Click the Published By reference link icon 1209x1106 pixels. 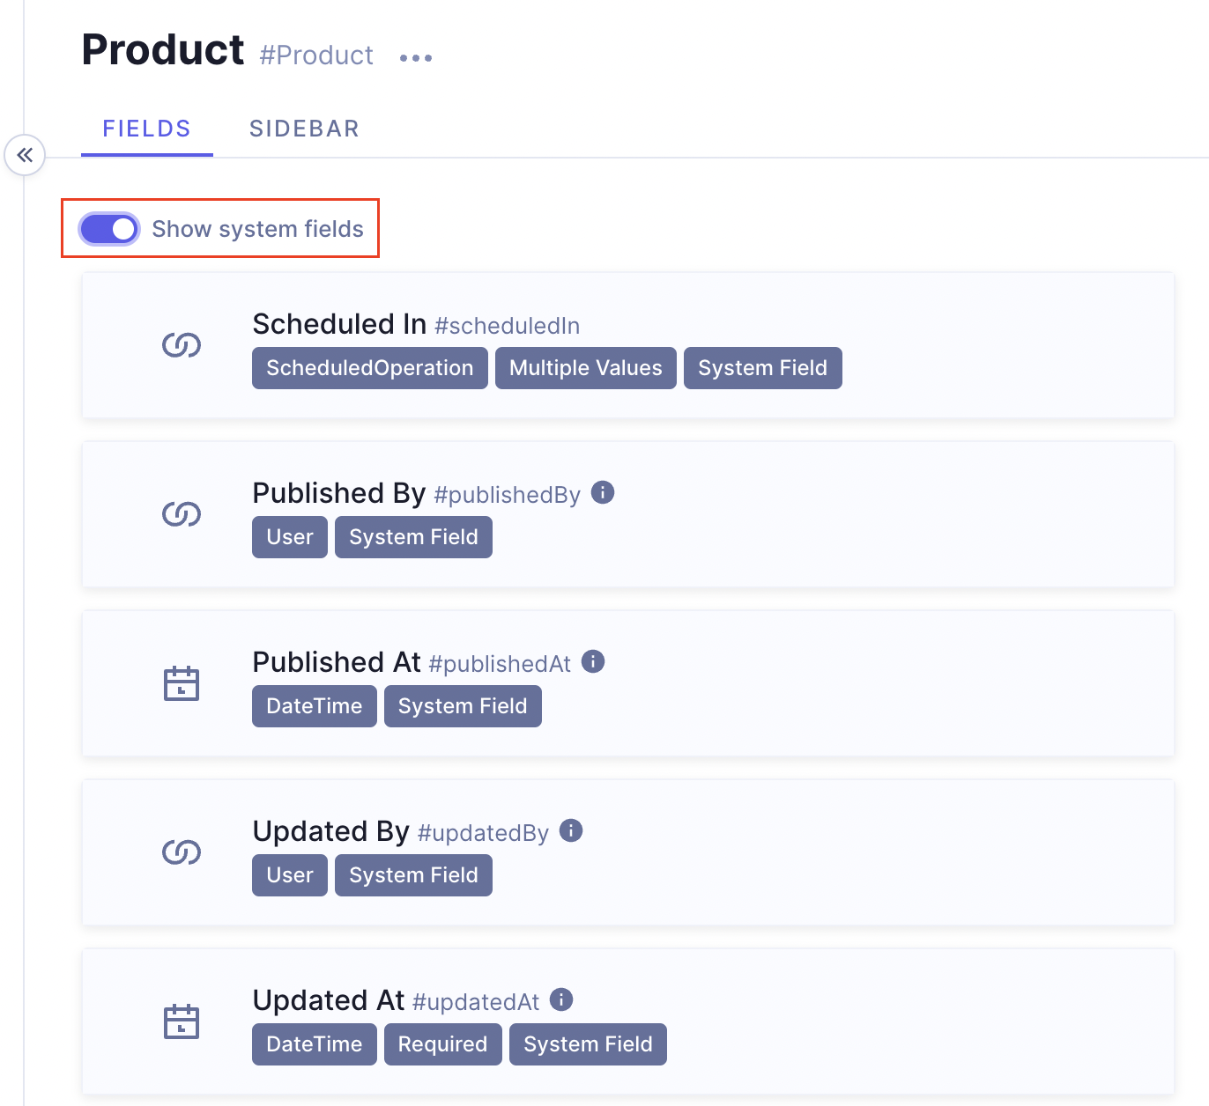(x=182, y=514)
